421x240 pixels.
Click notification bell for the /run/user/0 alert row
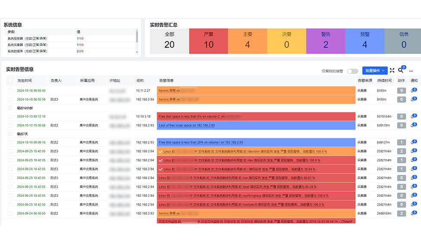(x=414, y=204)
